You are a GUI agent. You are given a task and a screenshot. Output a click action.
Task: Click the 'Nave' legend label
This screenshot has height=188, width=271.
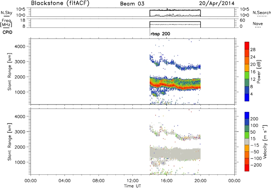click(x=258, y=24)
